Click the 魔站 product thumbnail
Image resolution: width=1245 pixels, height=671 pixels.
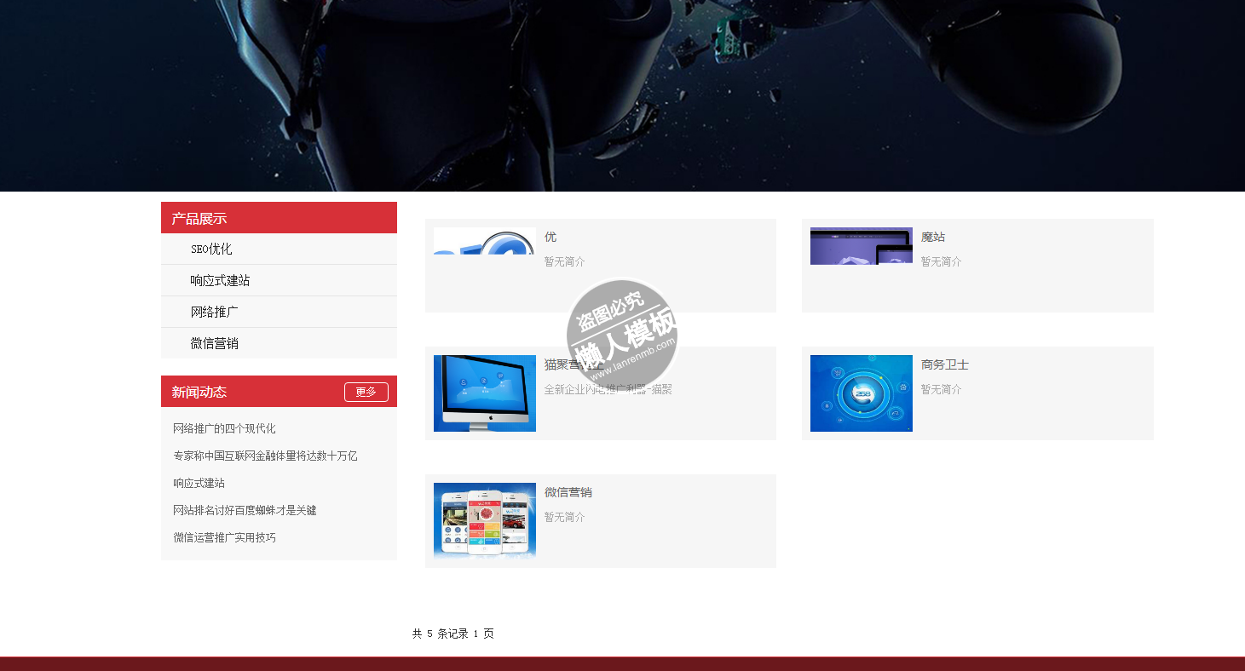[861, 246]
